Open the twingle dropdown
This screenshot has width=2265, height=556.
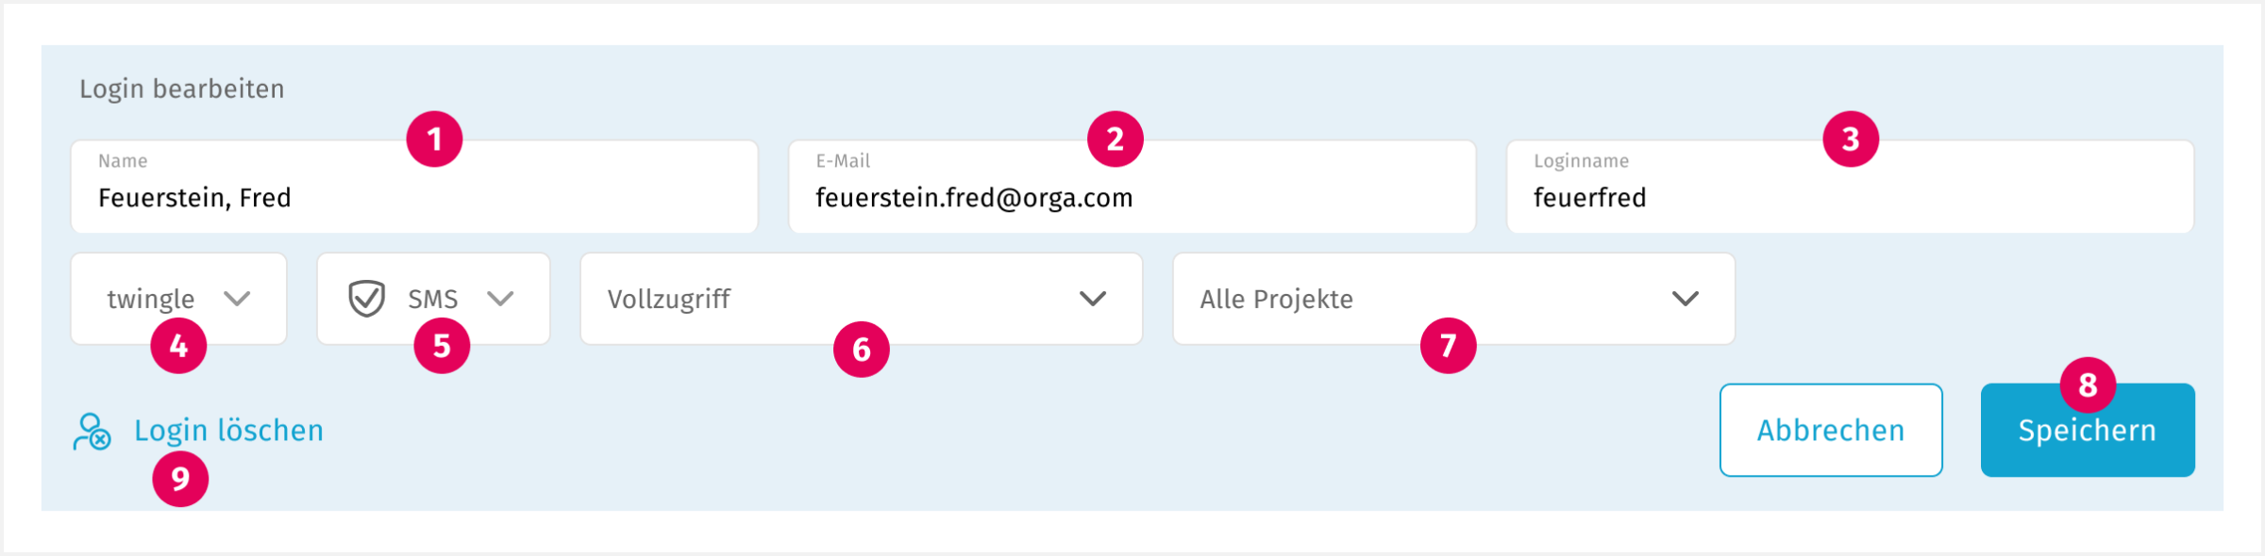pos(178,299)
